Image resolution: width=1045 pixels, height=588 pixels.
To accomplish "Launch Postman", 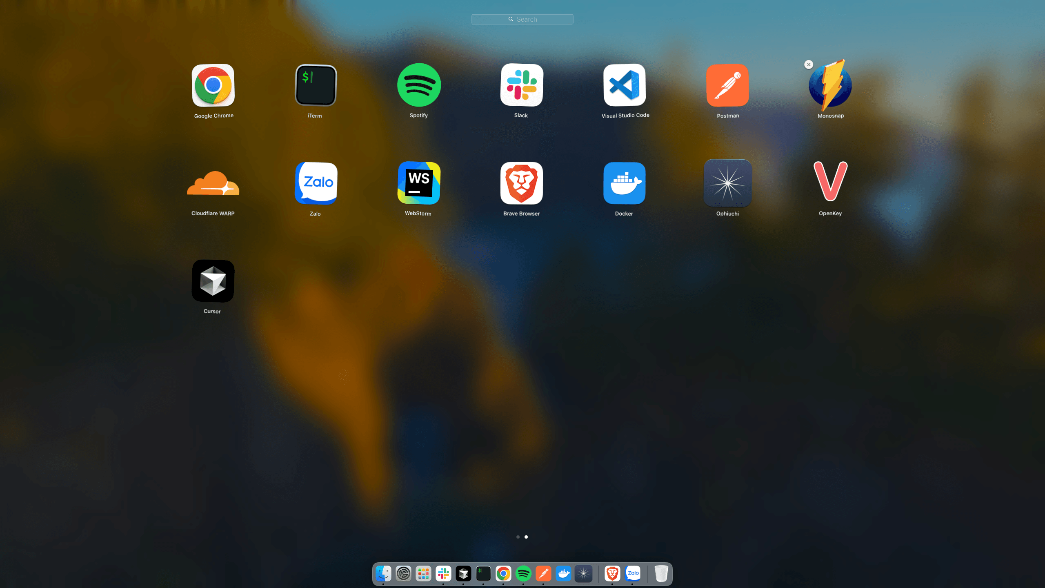I will coord(728,86).
